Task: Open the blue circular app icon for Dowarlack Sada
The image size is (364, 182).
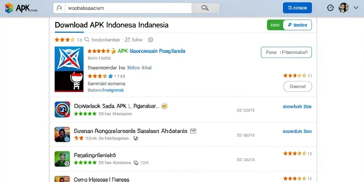Action: (x=62, y=109)
